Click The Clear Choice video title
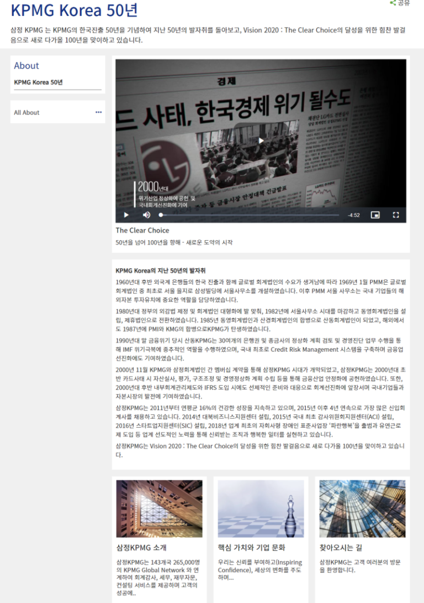 [x=142, y=230]
